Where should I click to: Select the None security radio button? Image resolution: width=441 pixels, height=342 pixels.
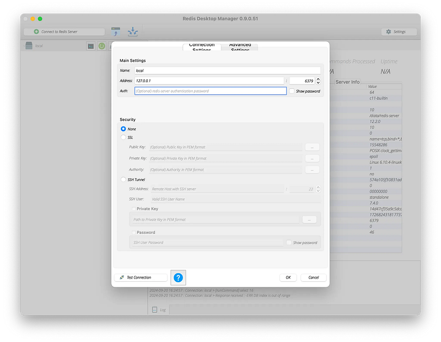point(123,129)
